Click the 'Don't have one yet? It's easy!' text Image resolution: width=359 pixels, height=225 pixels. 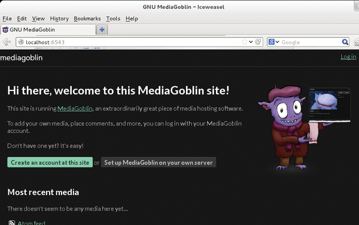[45, 146]
